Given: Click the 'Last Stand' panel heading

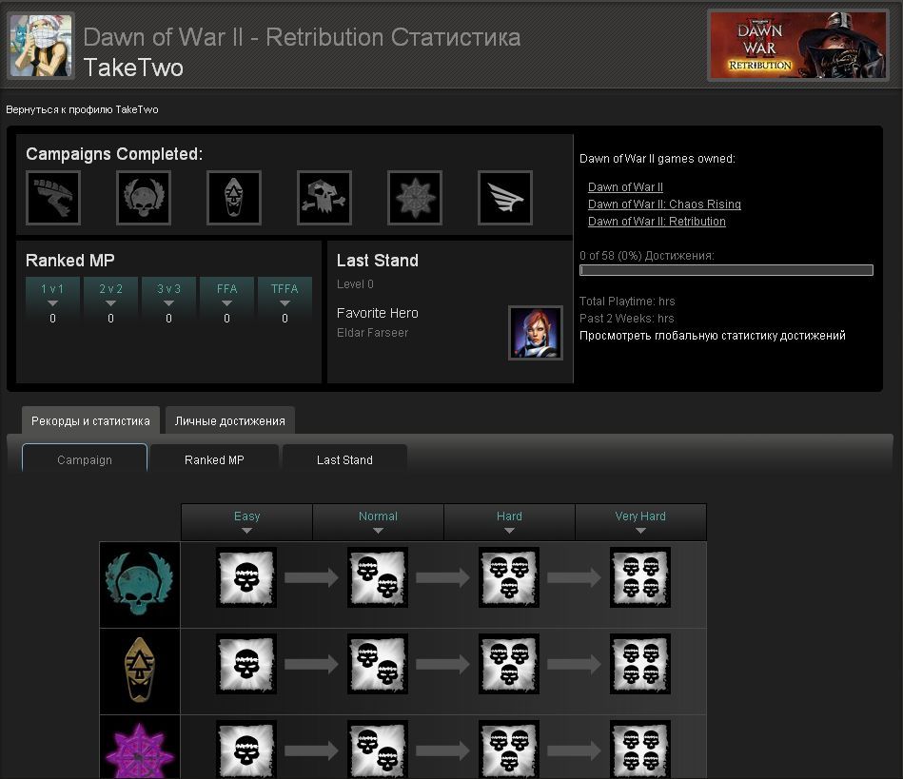Looking at the screenshot, I should coord(377,261).
